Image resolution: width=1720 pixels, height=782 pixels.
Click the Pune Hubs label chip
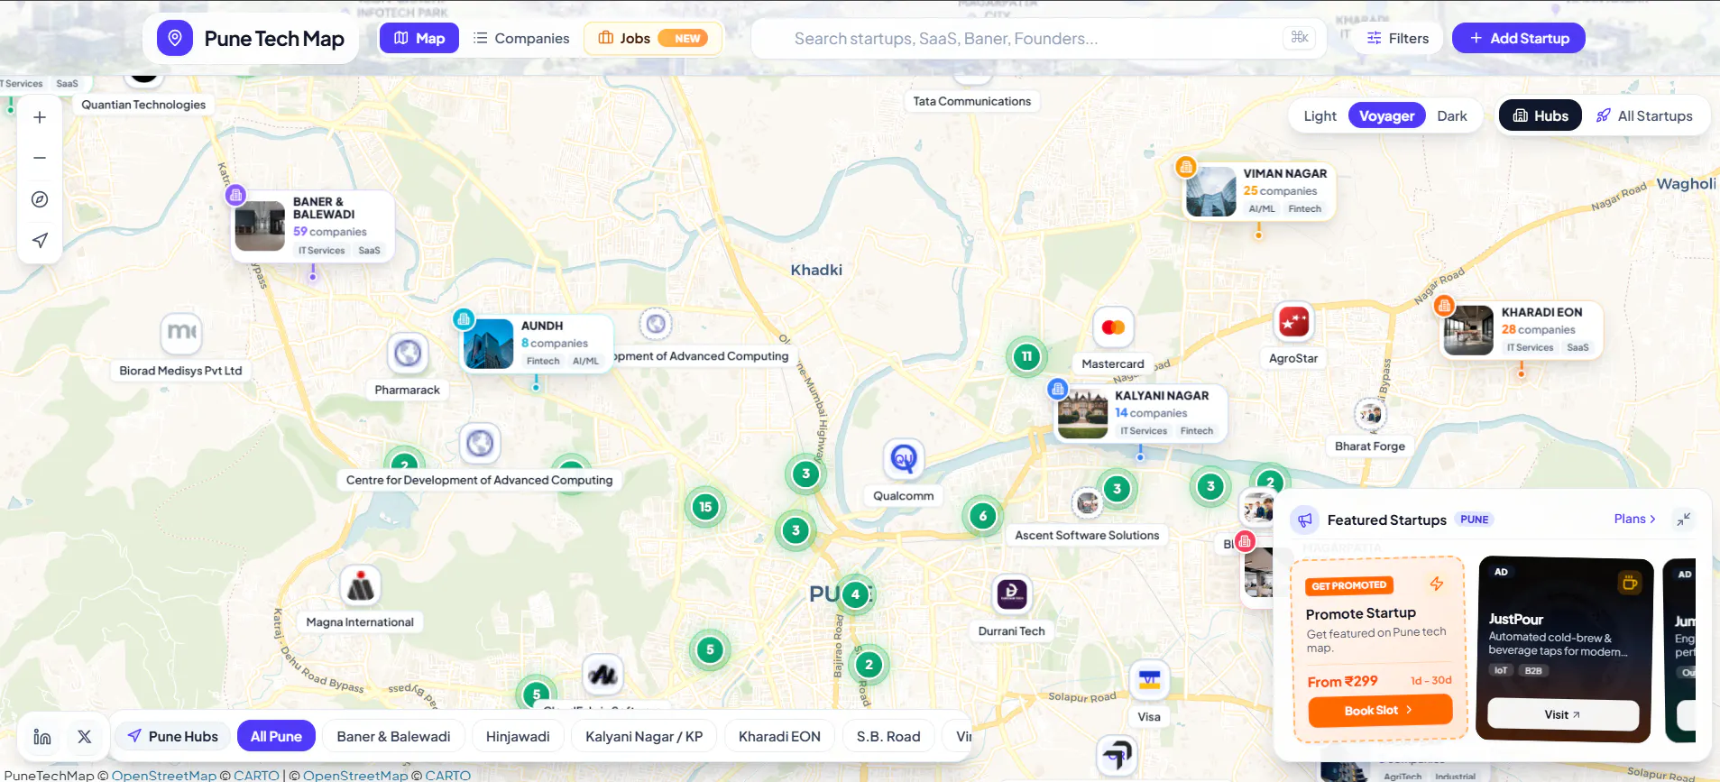173,736
